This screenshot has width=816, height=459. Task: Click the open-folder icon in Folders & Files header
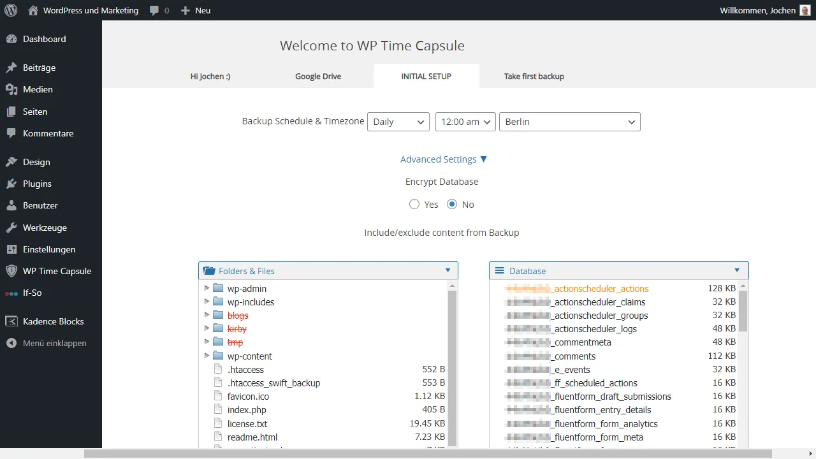click(x=209, y=270)
